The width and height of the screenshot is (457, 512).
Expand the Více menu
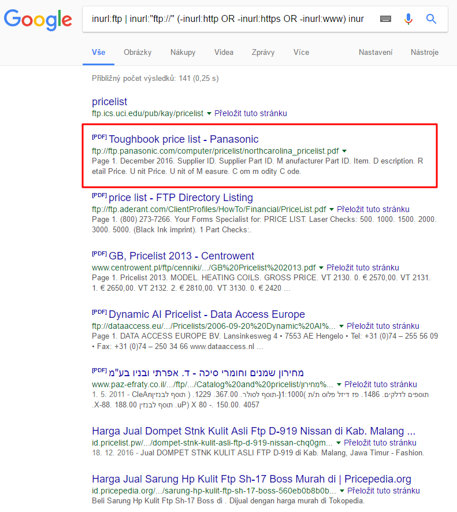tap(301, 52)
